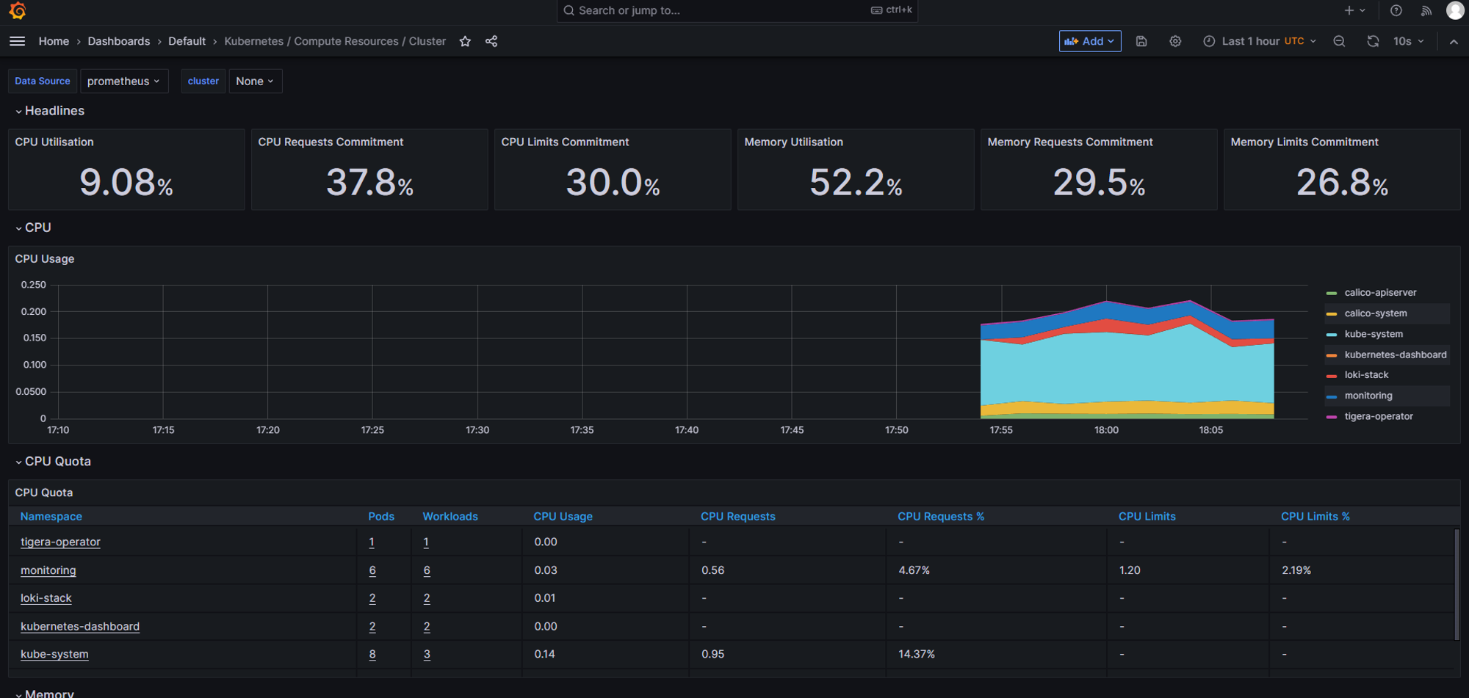This screenshot has width=1469, height=698.
Task: Open dashboard settings
Action: coord(1175,41)
